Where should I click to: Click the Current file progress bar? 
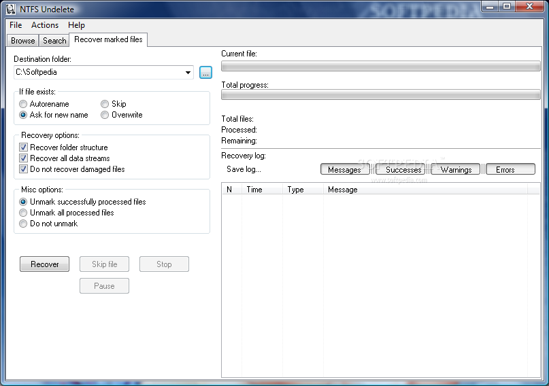(x=380, y=66)
